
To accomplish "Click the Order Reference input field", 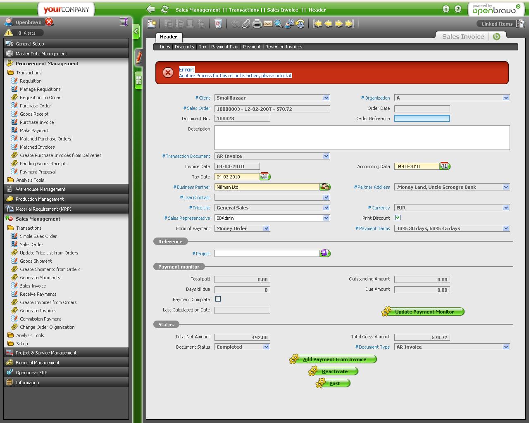I will pyautogui.click(x=422, y=119).
